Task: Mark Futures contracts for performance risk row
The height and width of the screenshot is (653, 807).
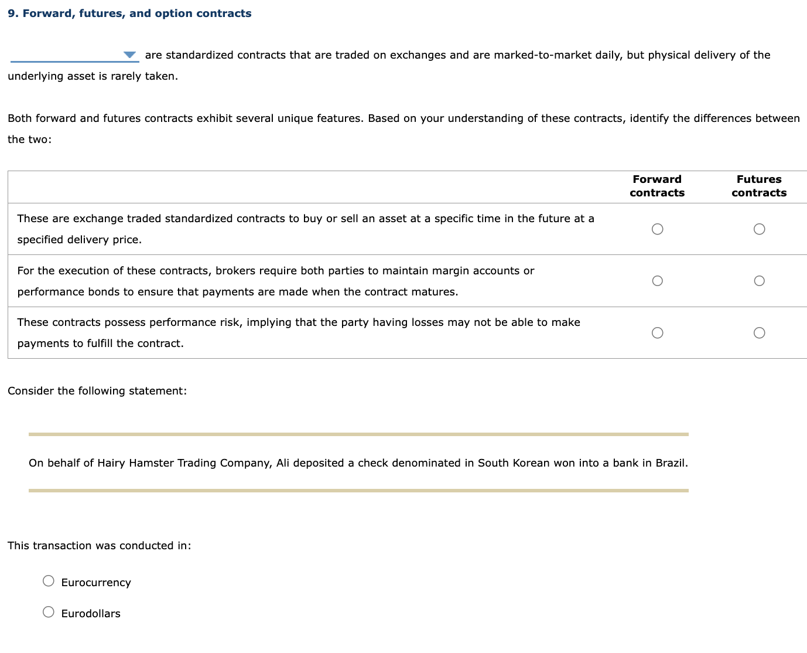Action: pyautogui.click(x=759, y=333)
